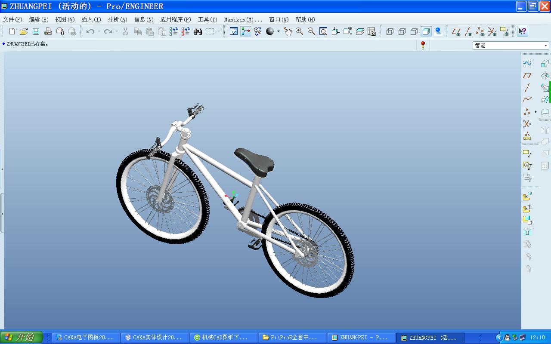Click the undo arrow icon

(90, 31)
